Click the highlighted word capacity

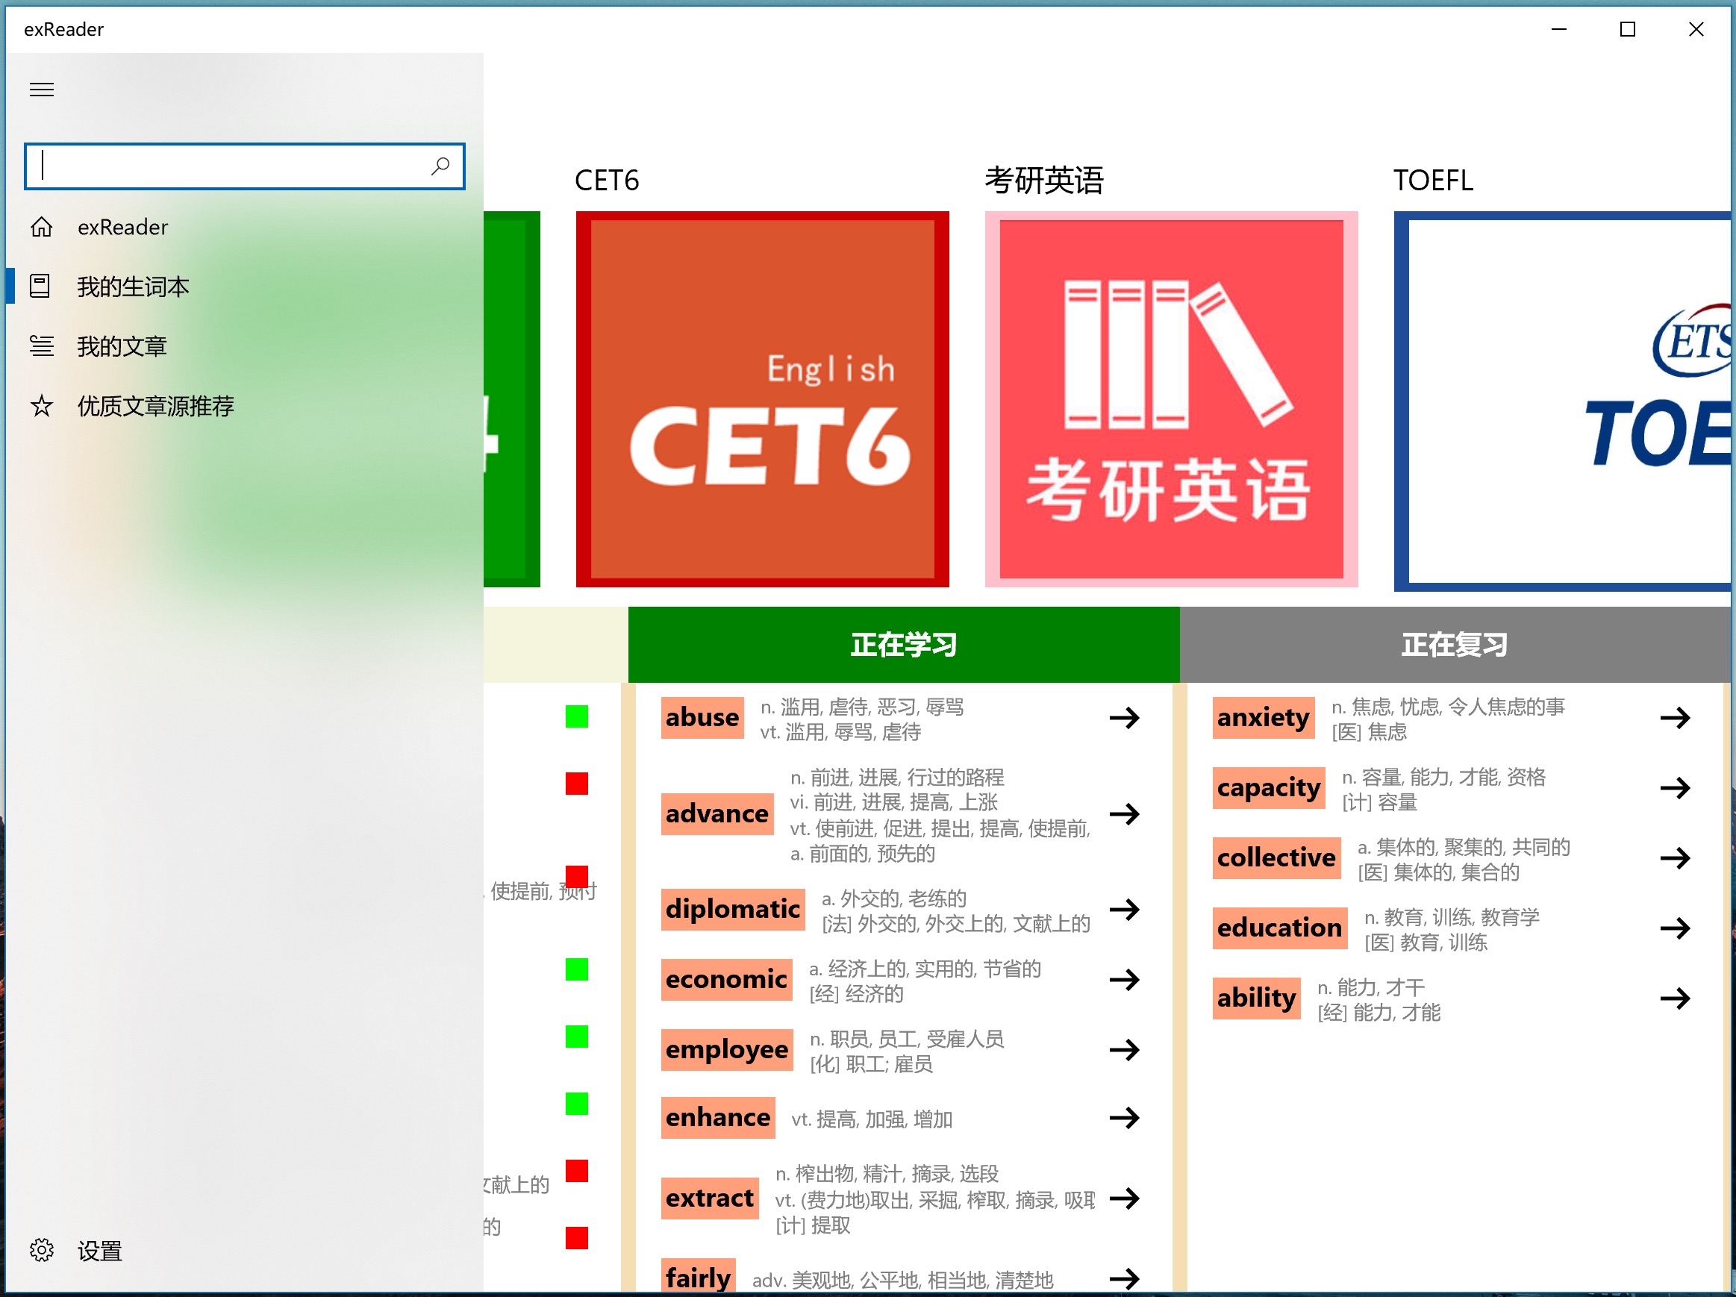1268,788
